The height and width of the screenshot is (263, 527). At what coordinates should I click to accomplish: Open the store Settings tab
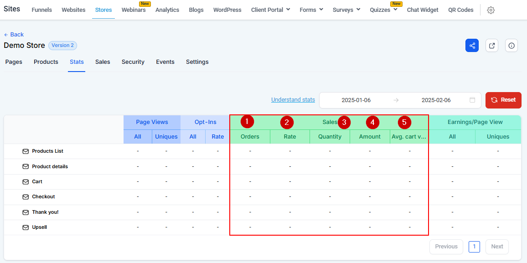(x=197, y=62)
